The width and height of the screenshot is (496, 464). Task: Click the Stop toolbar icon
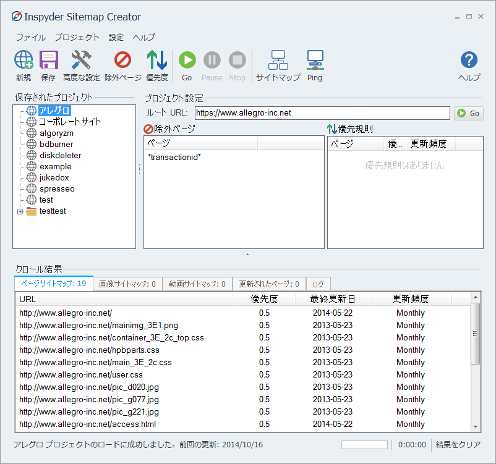[x=237, y=60]
